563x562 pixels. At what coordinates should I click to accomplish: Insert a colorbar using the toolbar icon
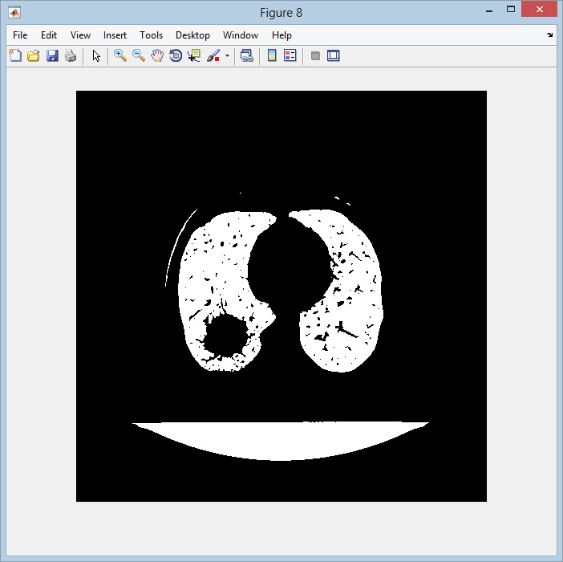point(272,55)
